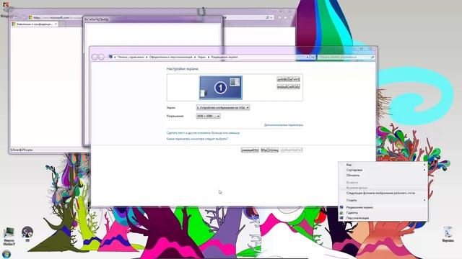Select Экран in the breadcrumb path

coord(201,57)
